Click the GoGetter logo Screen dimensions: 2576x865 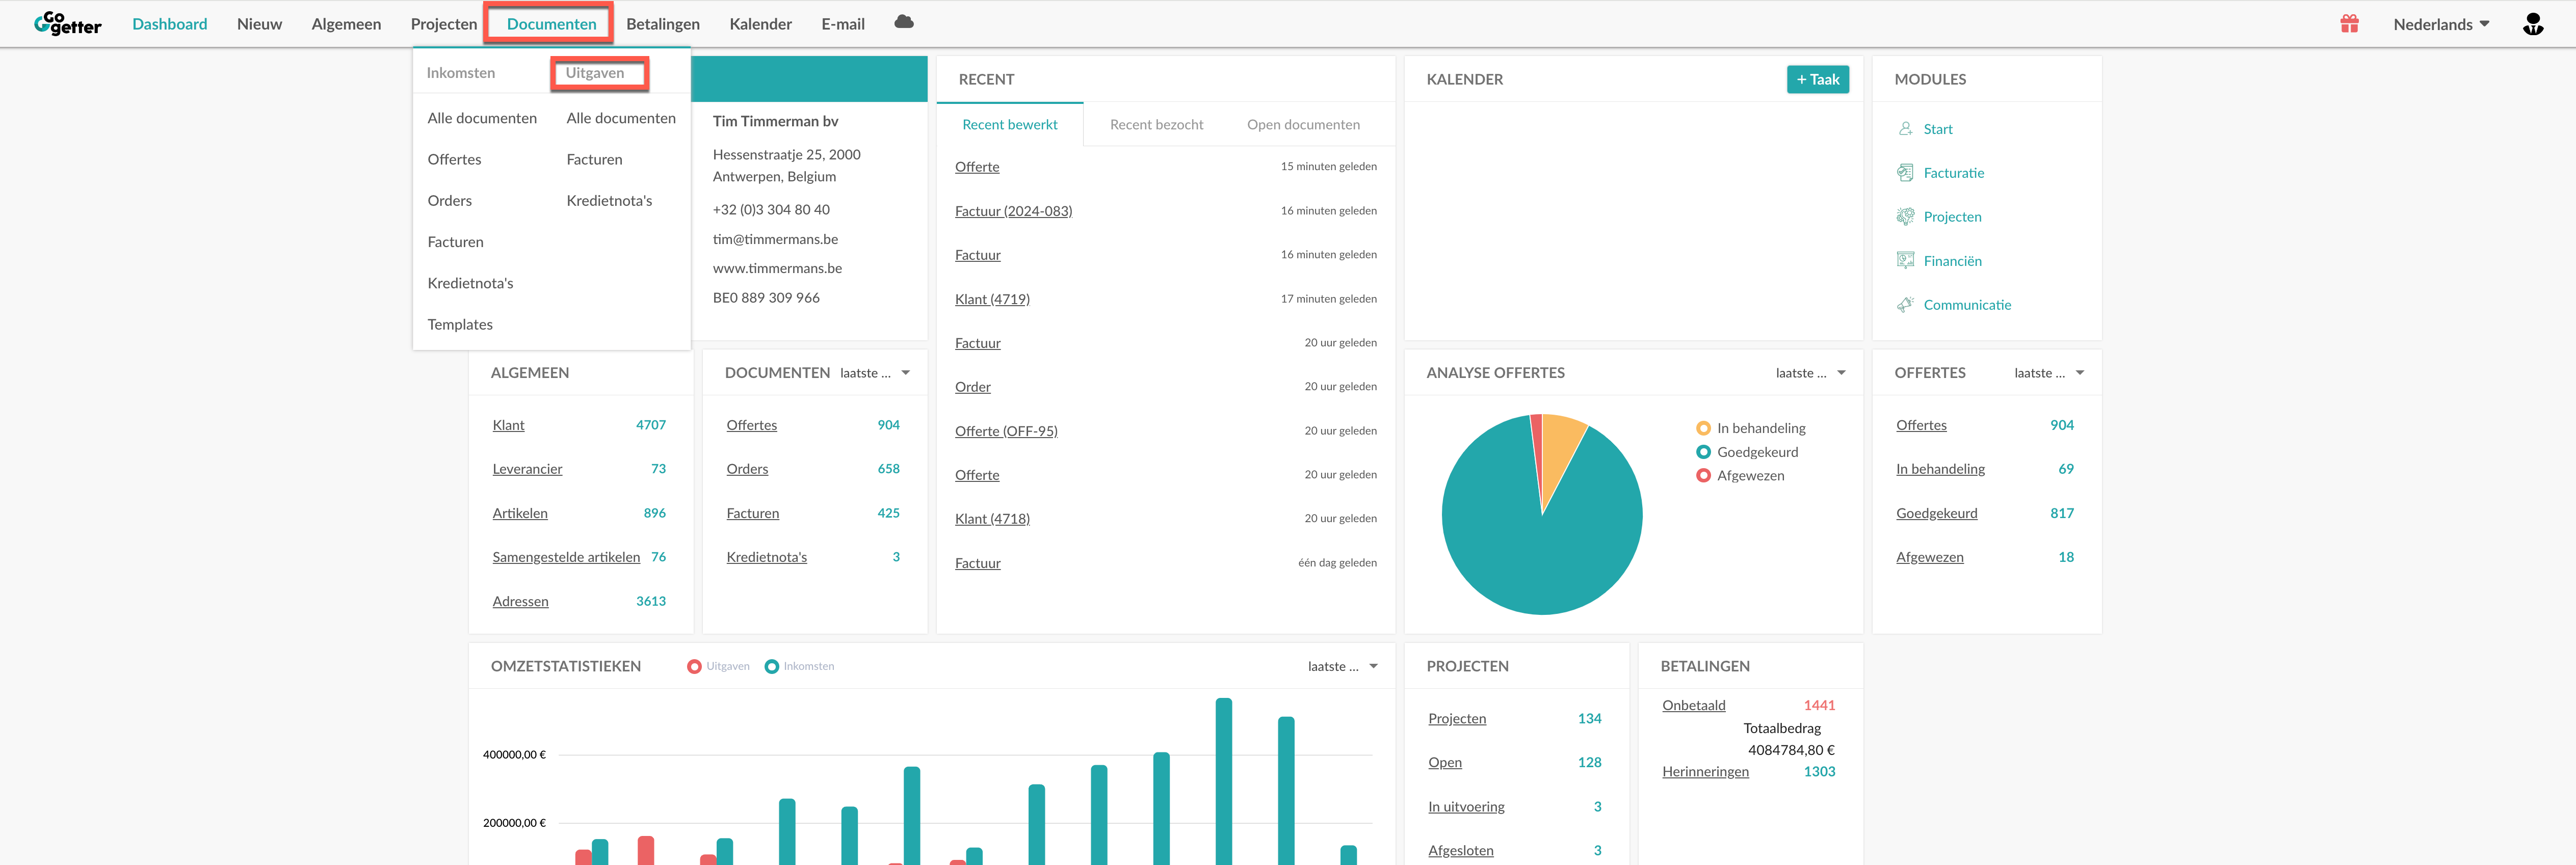click(68, 24)
